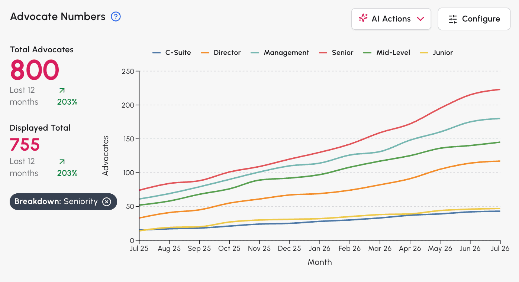
Task: Click the Dec 25 axis label
Action: 290,249
